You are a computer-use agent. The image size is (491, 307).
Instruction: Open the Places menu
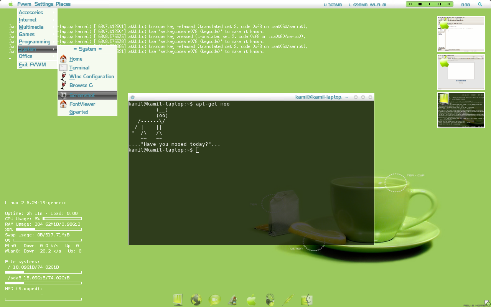63,4
